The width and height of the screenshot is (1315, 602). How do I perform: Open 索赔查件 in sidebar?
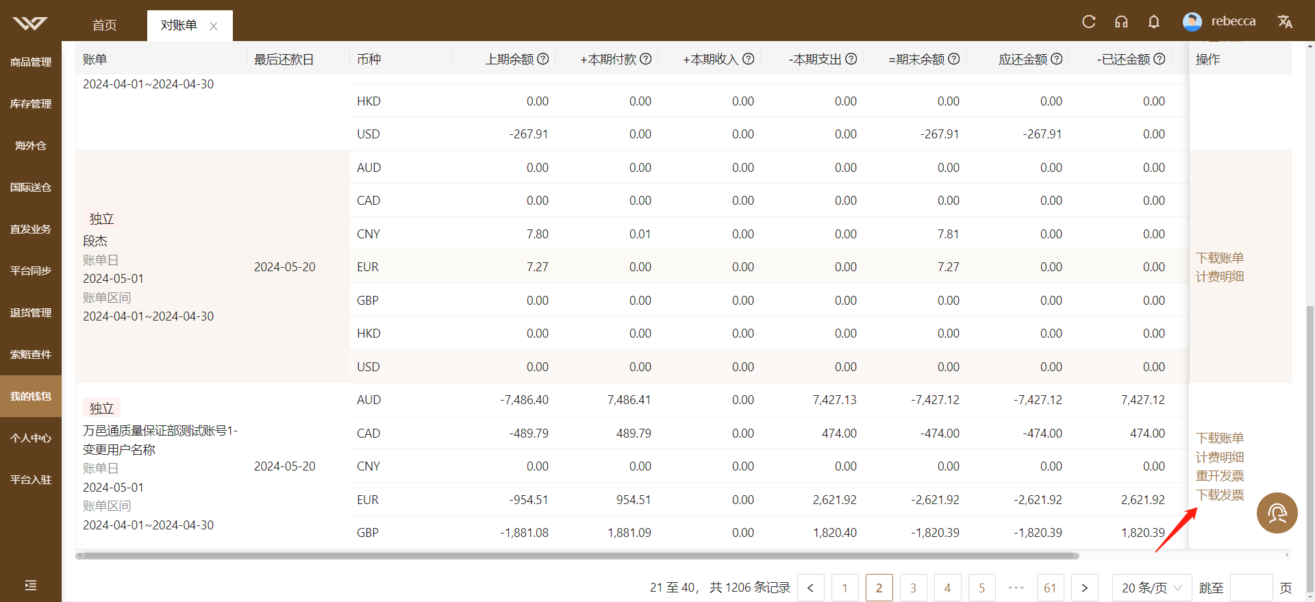pos(31,355)
